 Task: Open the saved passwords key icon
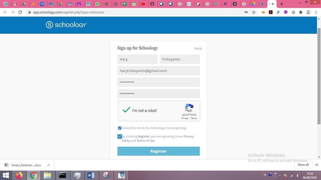[x=246, y=12]
